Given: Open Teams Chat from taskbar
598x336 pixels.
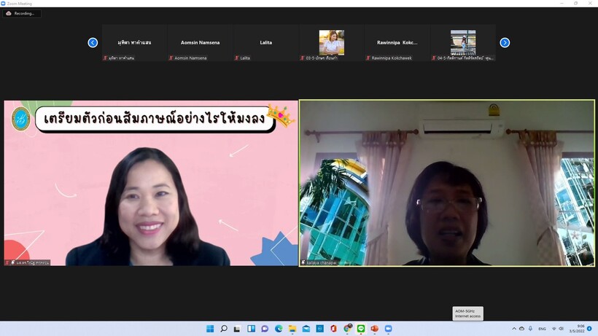Looking at the screenshot, I should pos(265,329).
